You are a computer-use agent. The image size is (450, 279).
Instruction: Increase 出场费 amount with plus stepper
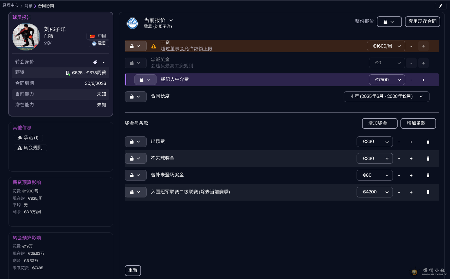click(411, 142)
